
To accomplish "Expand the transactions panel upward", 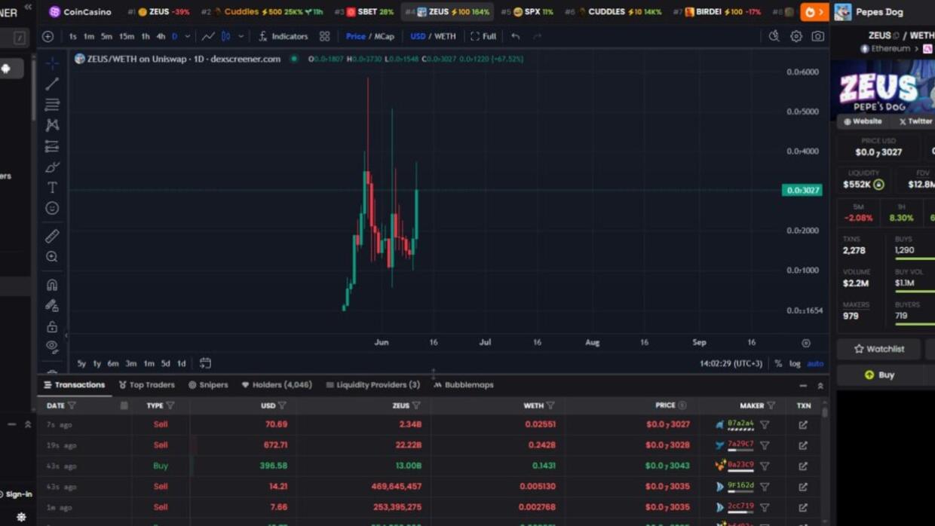I will [x=820, y=386].
